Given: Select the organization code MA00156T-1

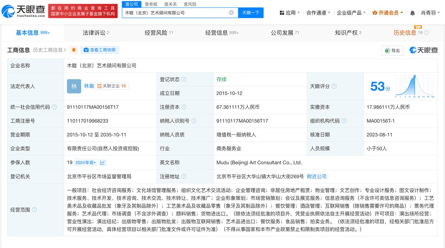Looking at the screenshot, I should coord(381,121).
